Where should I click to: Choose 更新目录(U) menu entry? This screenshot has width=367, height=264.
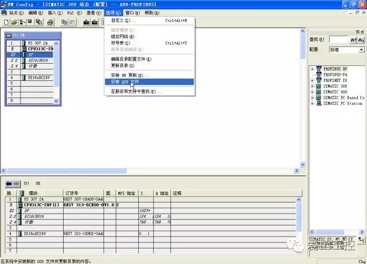coord(149,65)
